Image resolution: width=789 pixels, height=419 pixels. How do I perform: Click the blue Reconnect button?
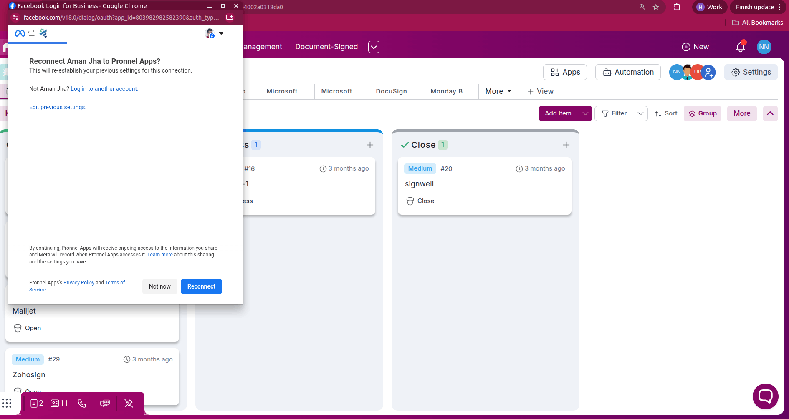(x=201, y=286)
